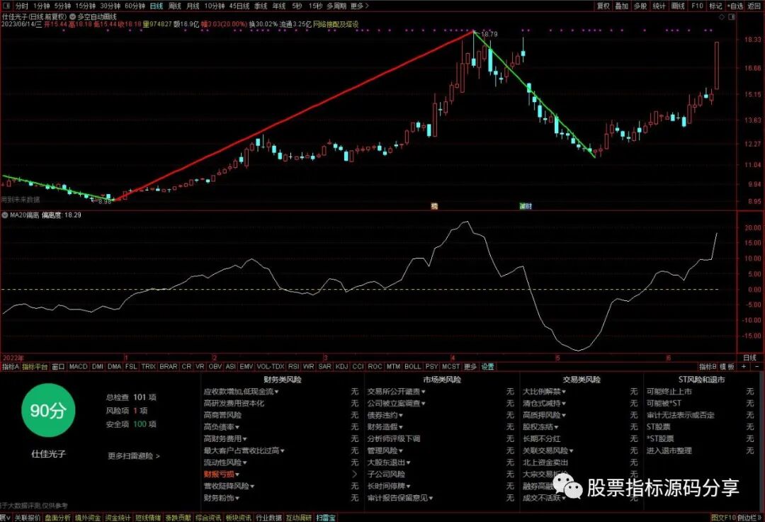Click the 日线 label at the axis corner
Image resolution: width=765 pixels, height=522 pixels.
pyautogui.click(x=750, y=358)
